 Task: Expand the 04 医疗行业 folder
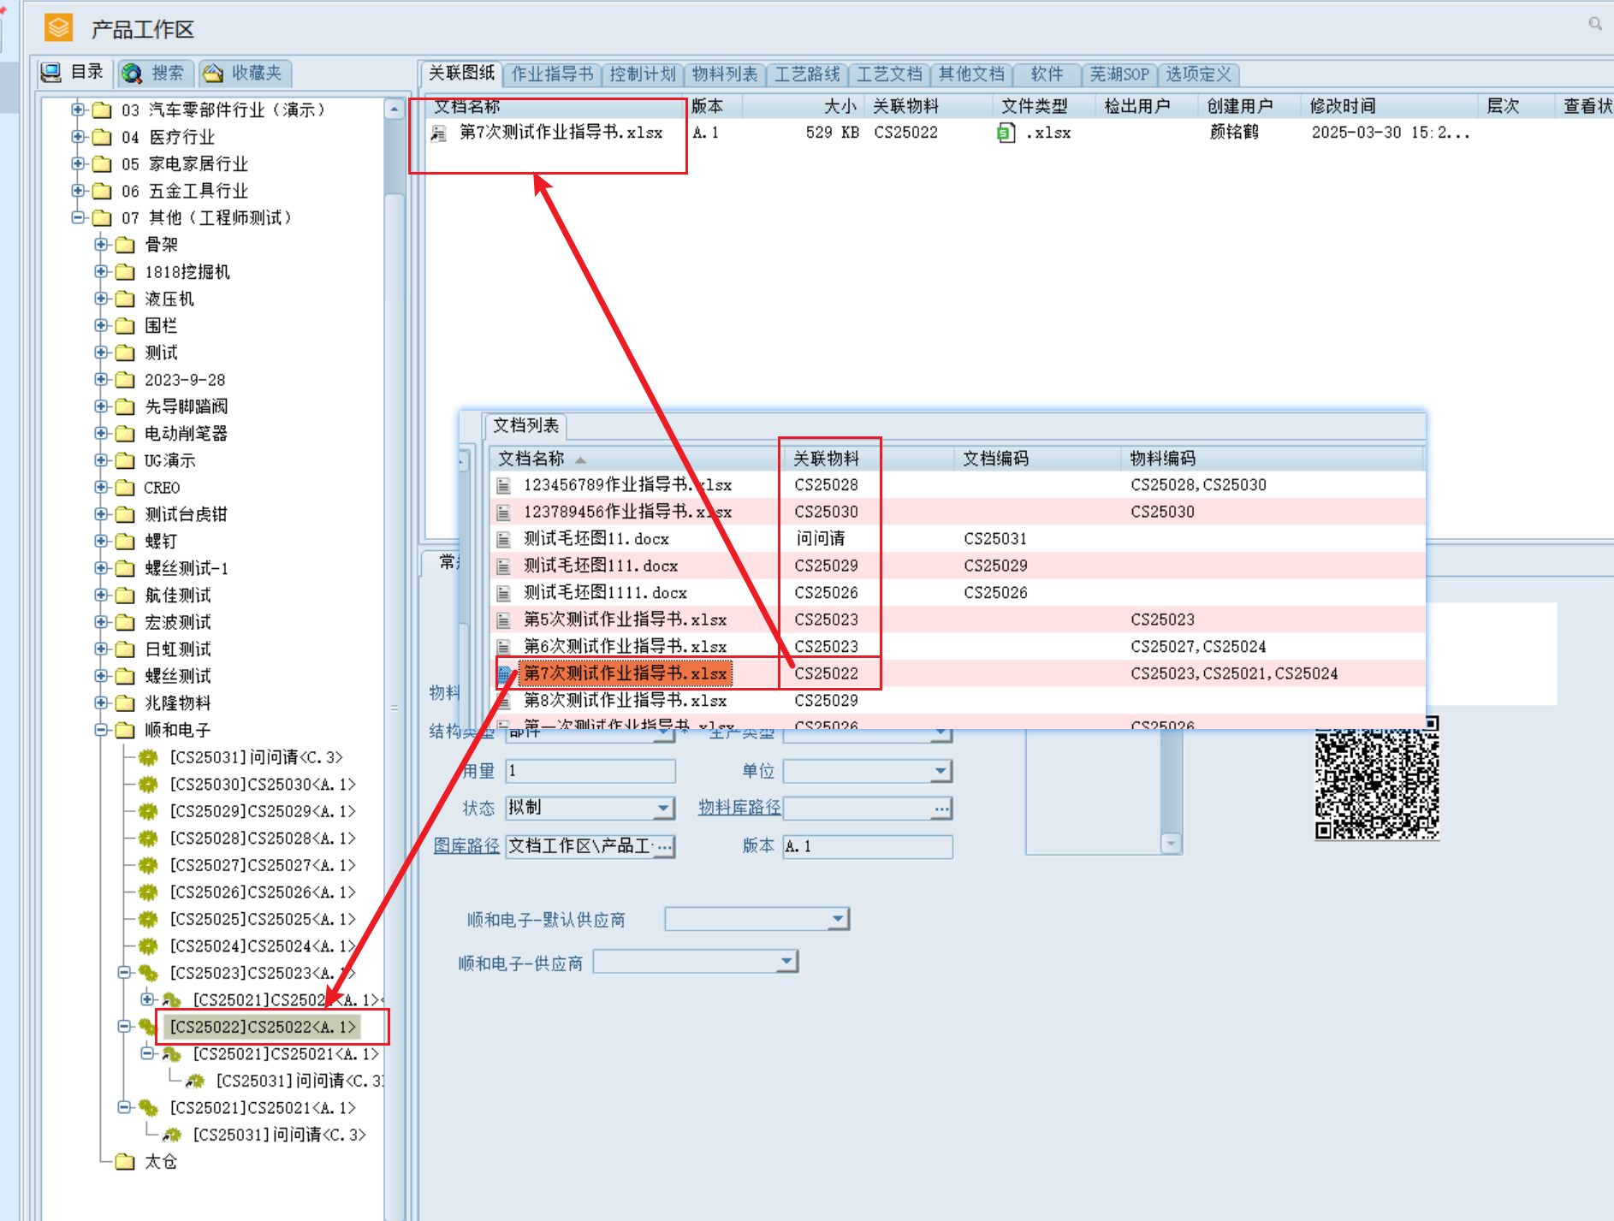click(78, 137)
